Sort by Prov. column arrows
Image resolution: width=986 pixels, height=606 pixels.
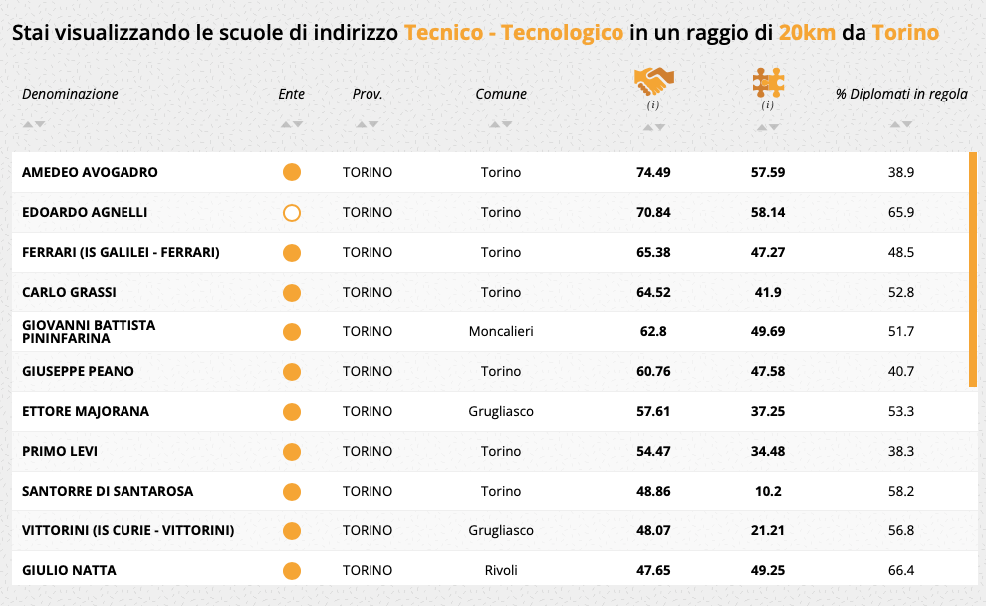point(368,124)
